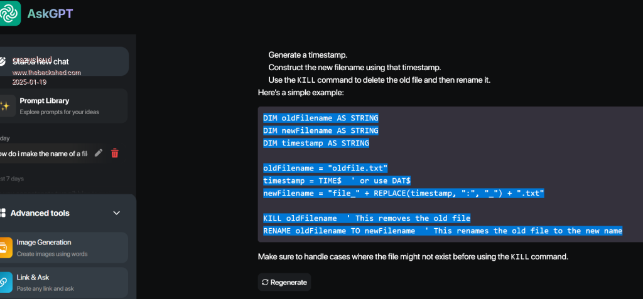Screen dimensions: 643x299
Task: Collapse the Advanced tools chevron
Action: tap(116, 213)
